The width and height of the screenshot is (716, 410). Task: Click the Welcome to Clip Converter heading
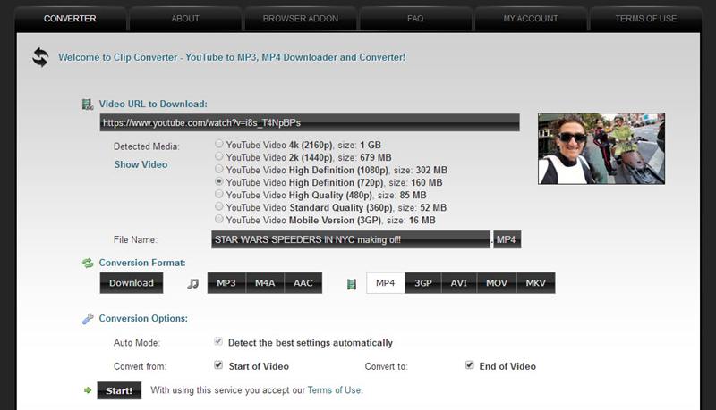click(232, 57)
